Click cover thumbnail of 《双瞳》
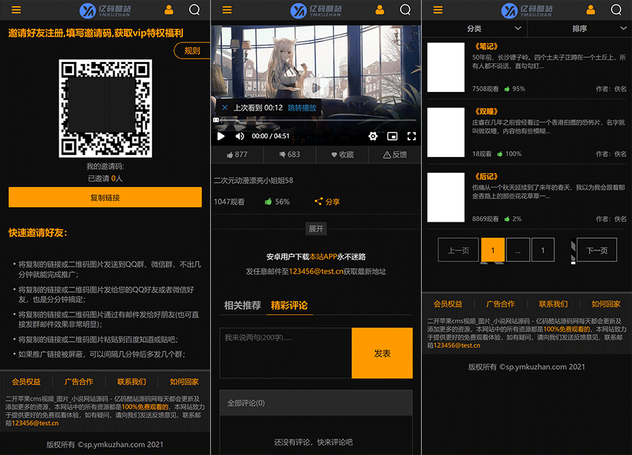 (446, 132)
